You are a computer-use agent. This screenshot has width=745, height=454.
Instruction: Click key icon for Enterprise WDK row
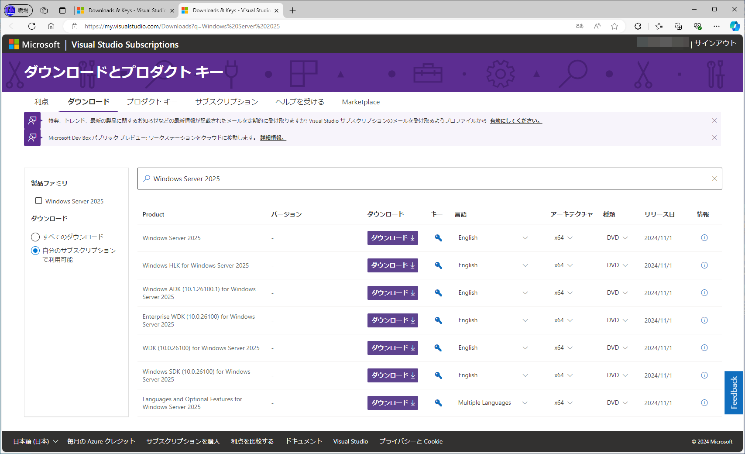438,320
